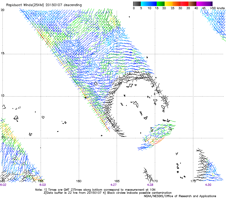Click the purple time stamp '6:02'
Screen dimensions: 226x198
coord(3,185)
